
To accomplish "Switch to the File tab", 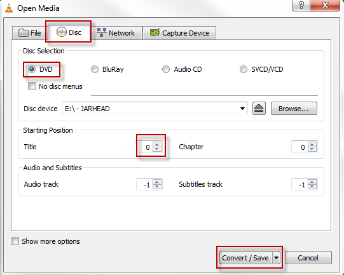I will pyautogui.click(x=29, y=33).
